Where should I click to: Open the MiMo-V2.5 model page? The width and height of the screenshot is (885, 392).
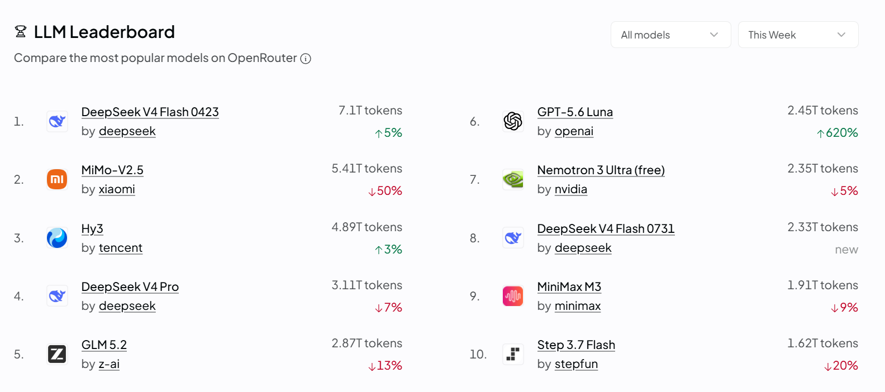[112, 170]
